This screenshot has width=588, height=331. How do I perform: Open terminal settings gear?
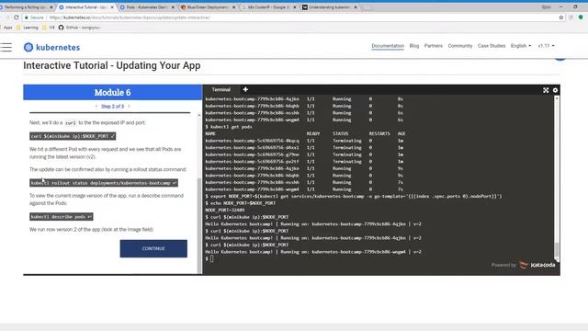click(x=555, y=90)
